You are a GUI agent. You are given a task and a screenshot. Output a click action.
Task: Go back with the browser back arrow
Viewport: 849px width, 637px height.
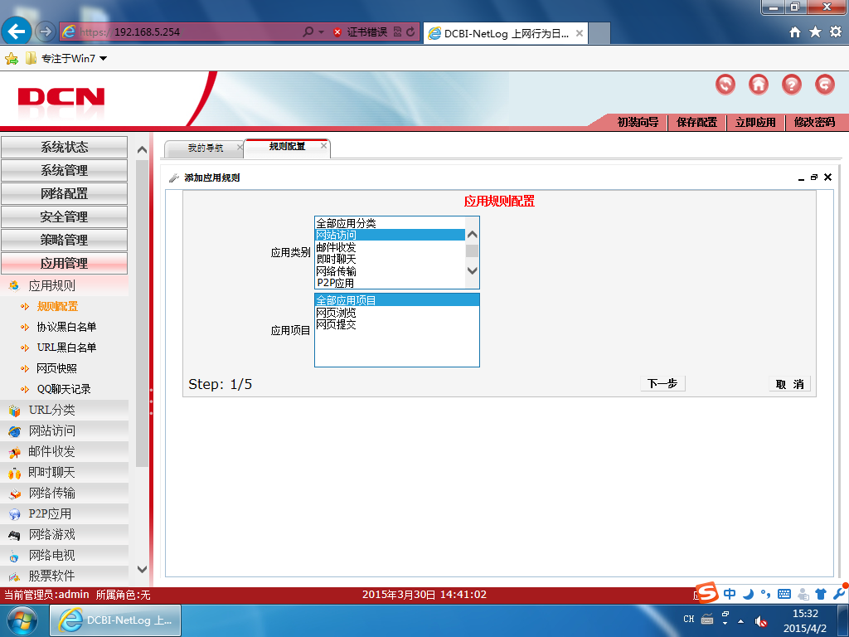point(17,32)
